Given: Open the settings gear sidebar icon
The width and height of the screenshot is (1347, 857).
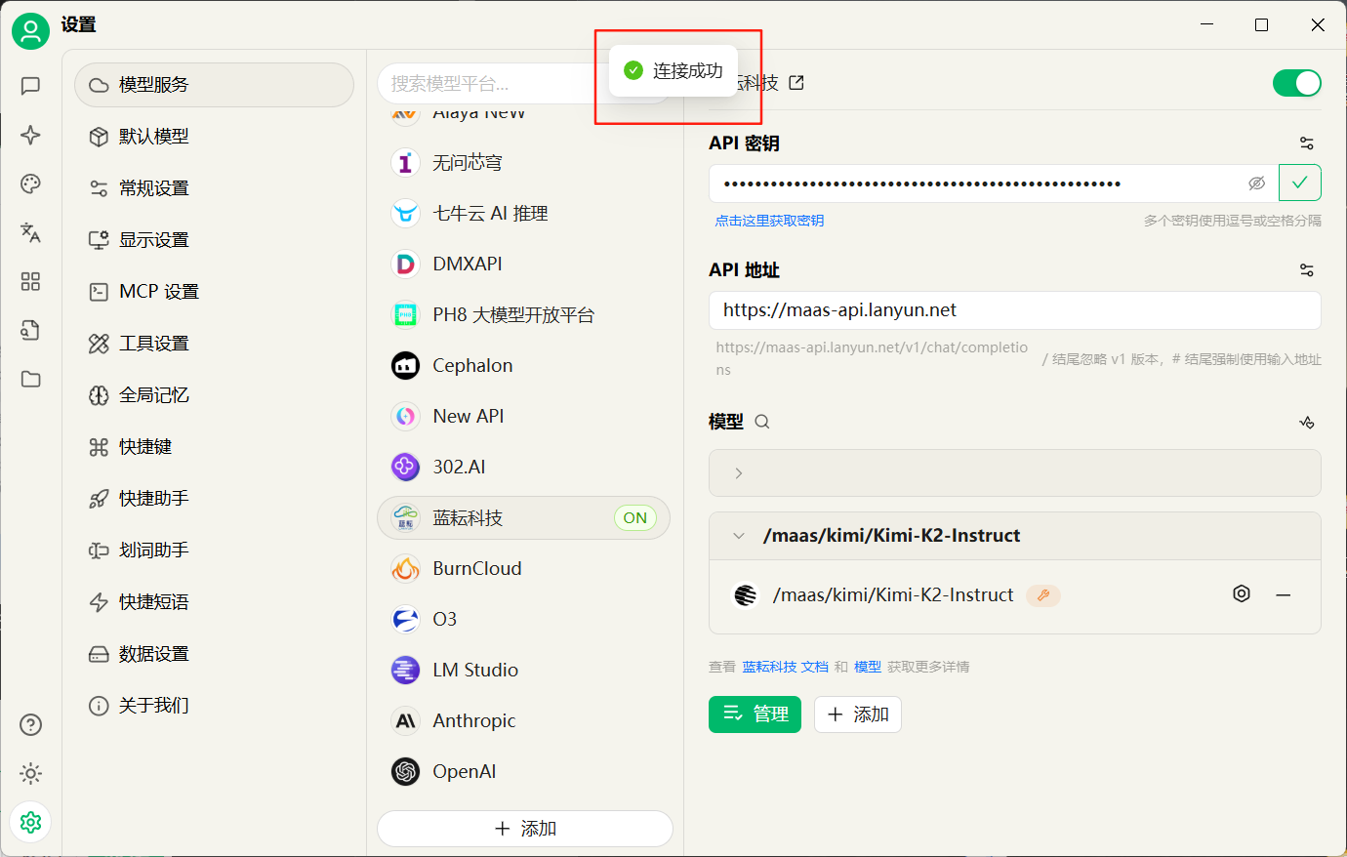Looking at the screenshot, I should (x=30, y=822).
